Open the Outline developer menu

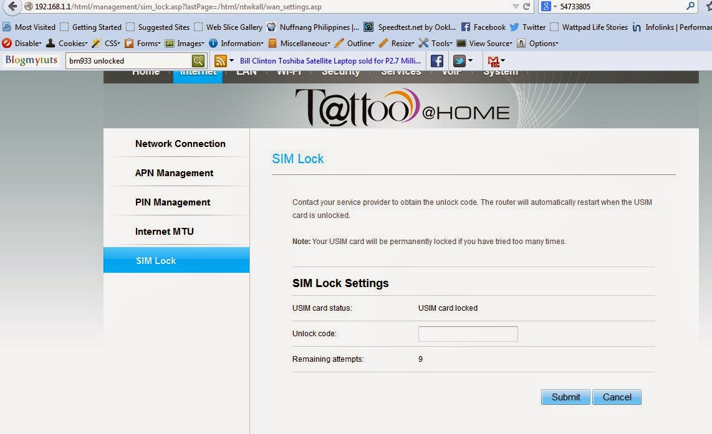pyautogui.click(x=355, y=44)
